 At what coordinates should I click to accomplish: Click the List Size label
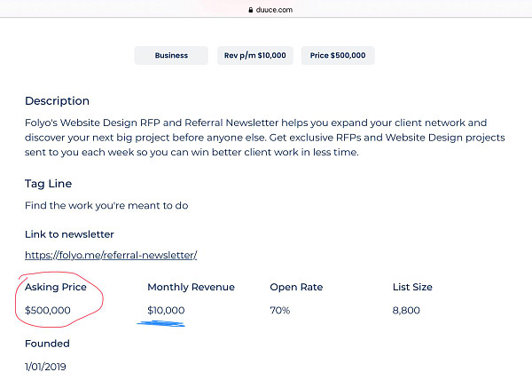point(412,287)
